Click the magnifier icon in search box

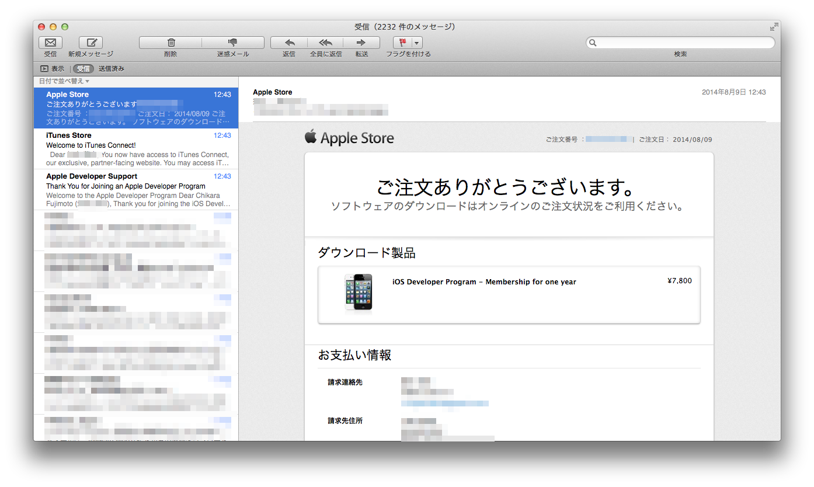593,43
